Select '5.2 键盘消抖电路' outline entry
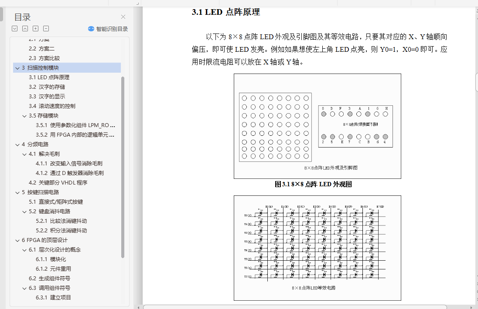This screenshot has height=309, width=478. coord(49,212)
